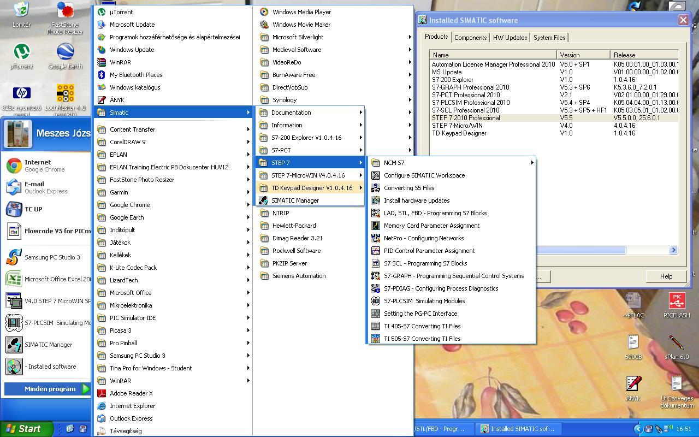Launch TI 505-S7 Converting TI Files icon

(x=375, y=339)
